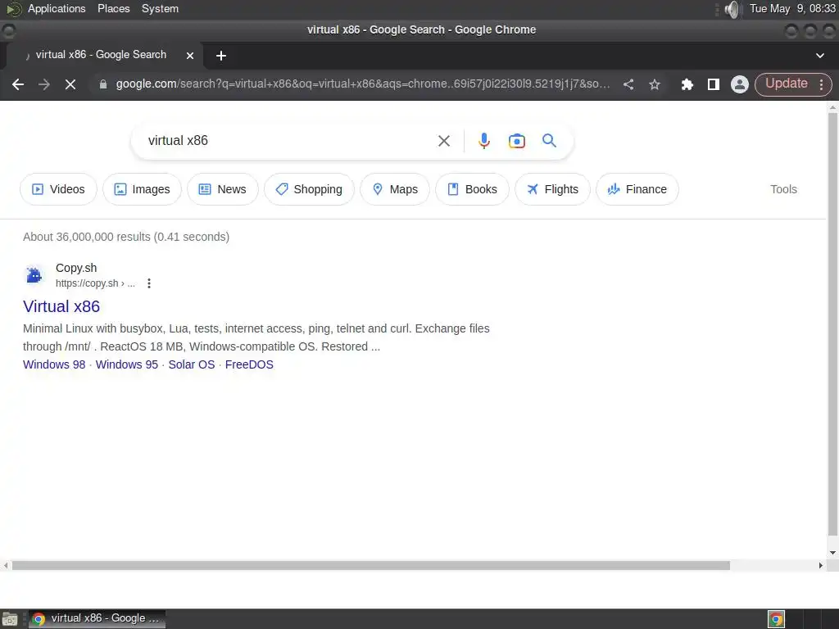The height and width of the screenshot is (629, 839).
Task: Open the System menu
Action: pos(160,8)
